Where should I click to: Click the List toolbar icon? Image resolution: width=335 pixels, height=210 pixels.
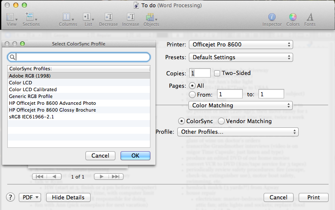[88, 17]
